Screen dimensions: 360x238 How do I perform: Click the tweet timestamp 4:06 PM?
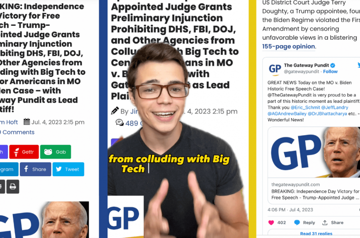(276, 210)
